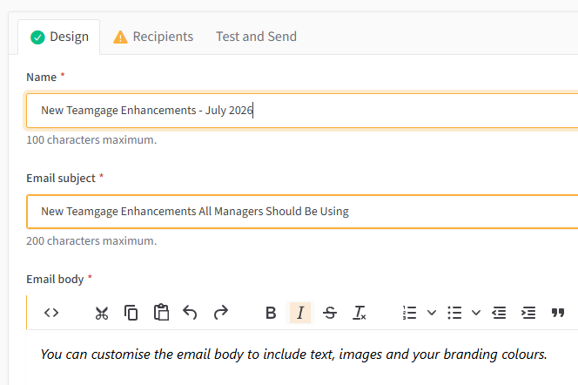Open numbered list style dropdown arrow

432,313
